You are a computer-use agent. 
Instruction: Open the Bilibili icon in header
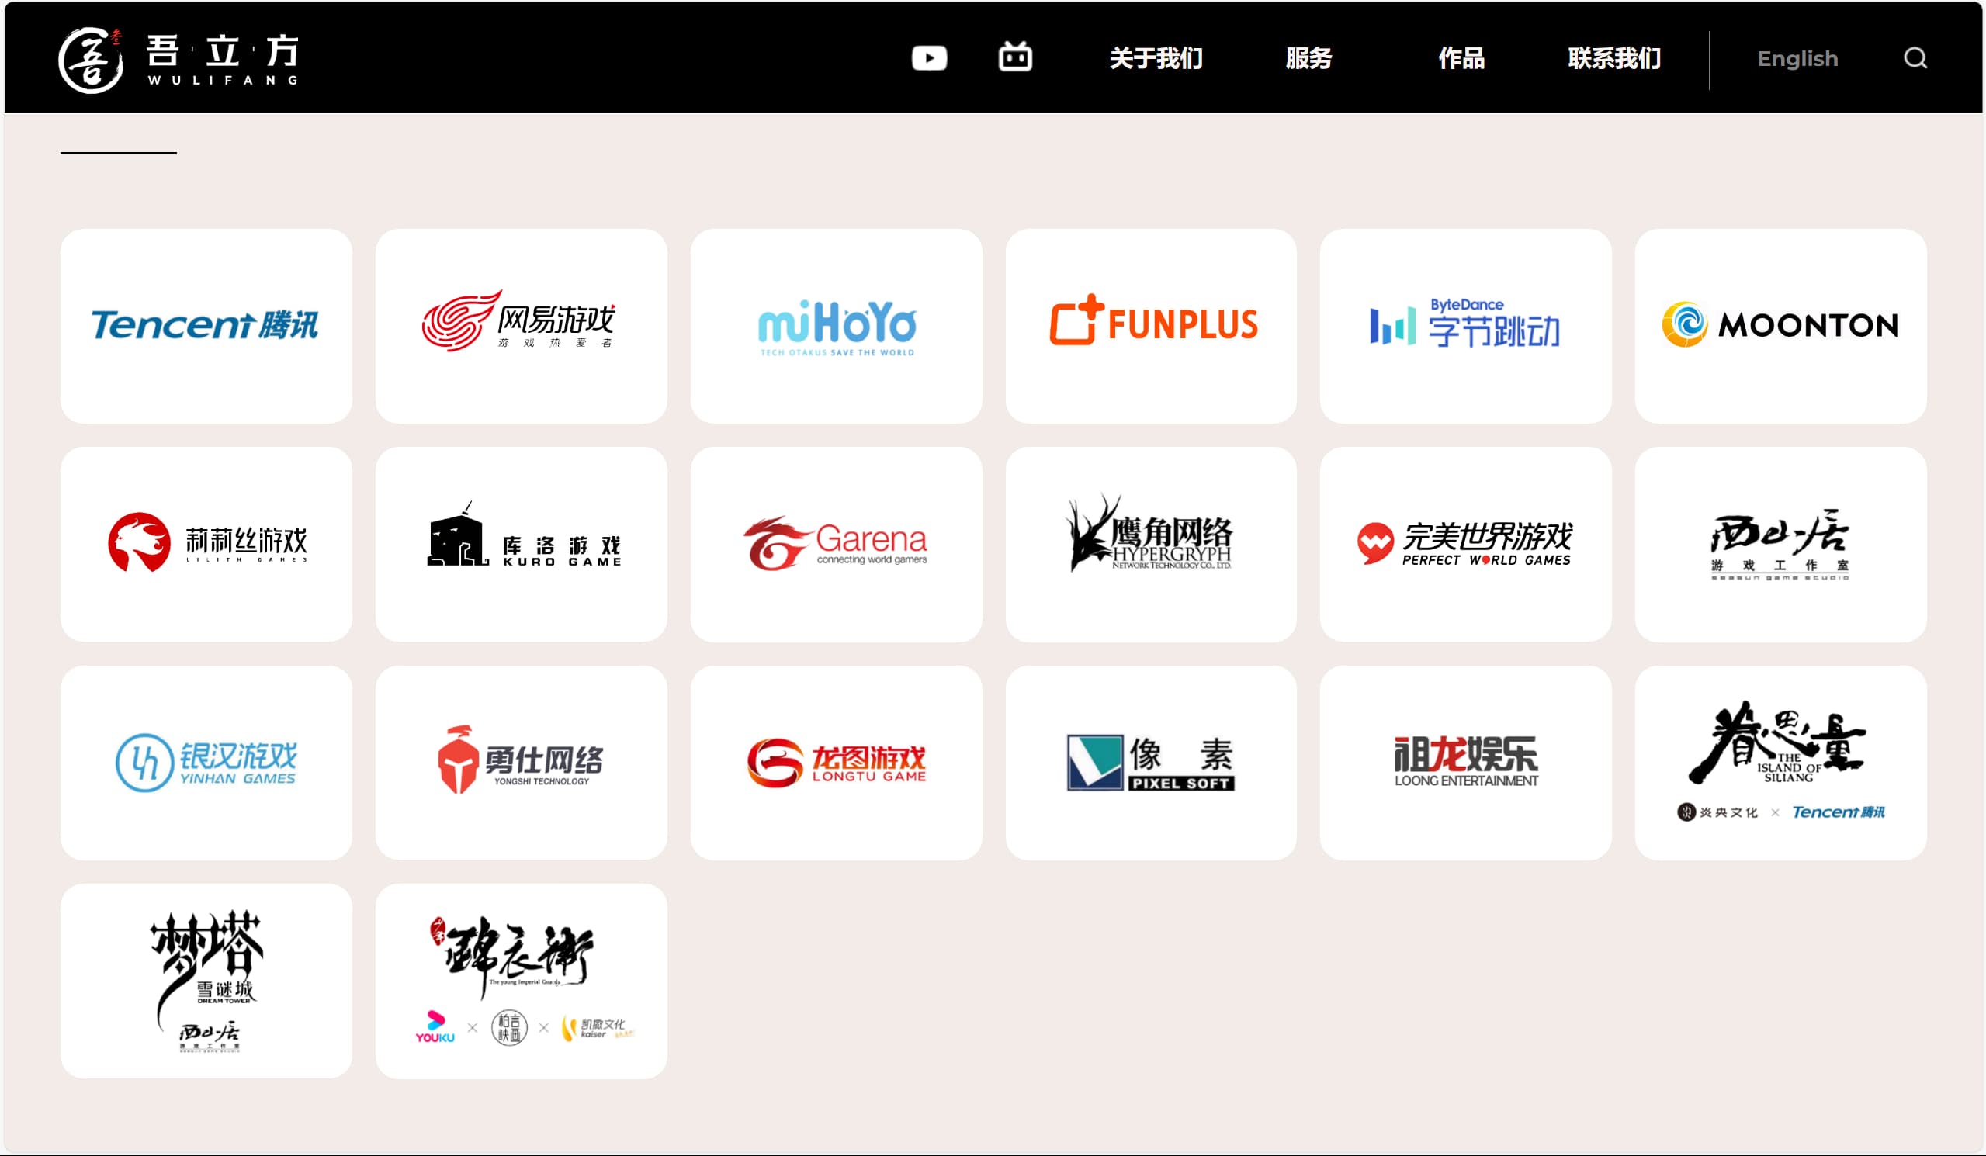(1015, 57)
